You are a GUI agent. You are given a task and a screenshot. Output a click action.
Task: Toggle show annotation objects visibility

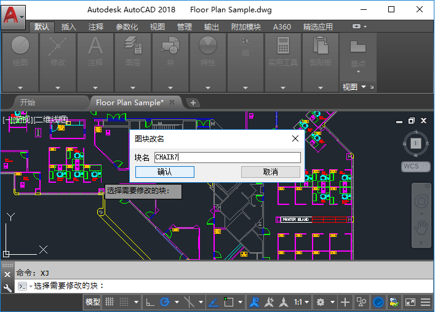(x=254, y=302)
